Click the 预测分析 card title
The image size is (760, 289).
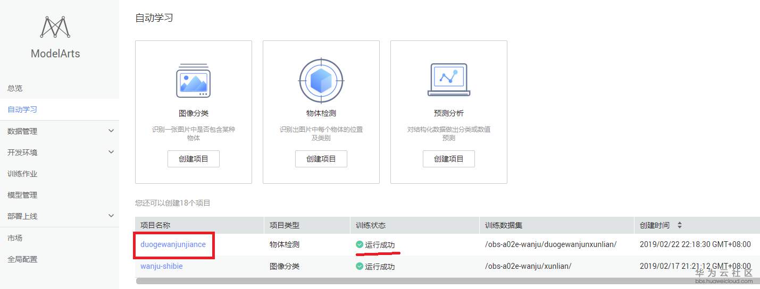click(449, 113)
